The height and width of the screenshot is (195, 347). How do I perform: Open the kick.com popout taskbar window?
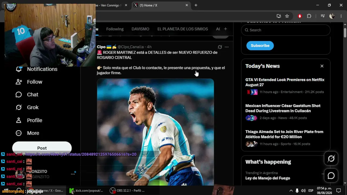click(x=86, y=191)
